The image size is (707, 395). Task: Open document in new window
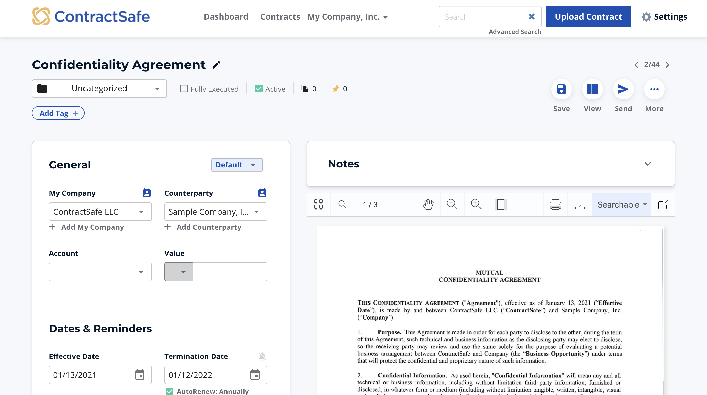[663, 204]
